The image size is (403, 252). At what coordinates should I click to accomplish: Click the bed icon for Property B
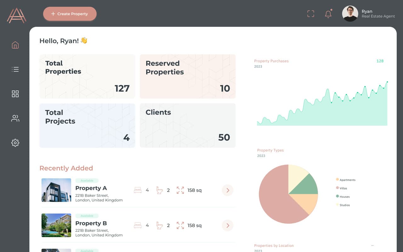click(138, 226)
